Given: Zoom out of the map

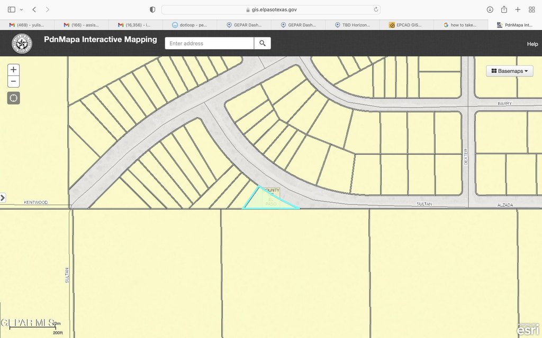Looking at the screenshot, I should 13,82.
